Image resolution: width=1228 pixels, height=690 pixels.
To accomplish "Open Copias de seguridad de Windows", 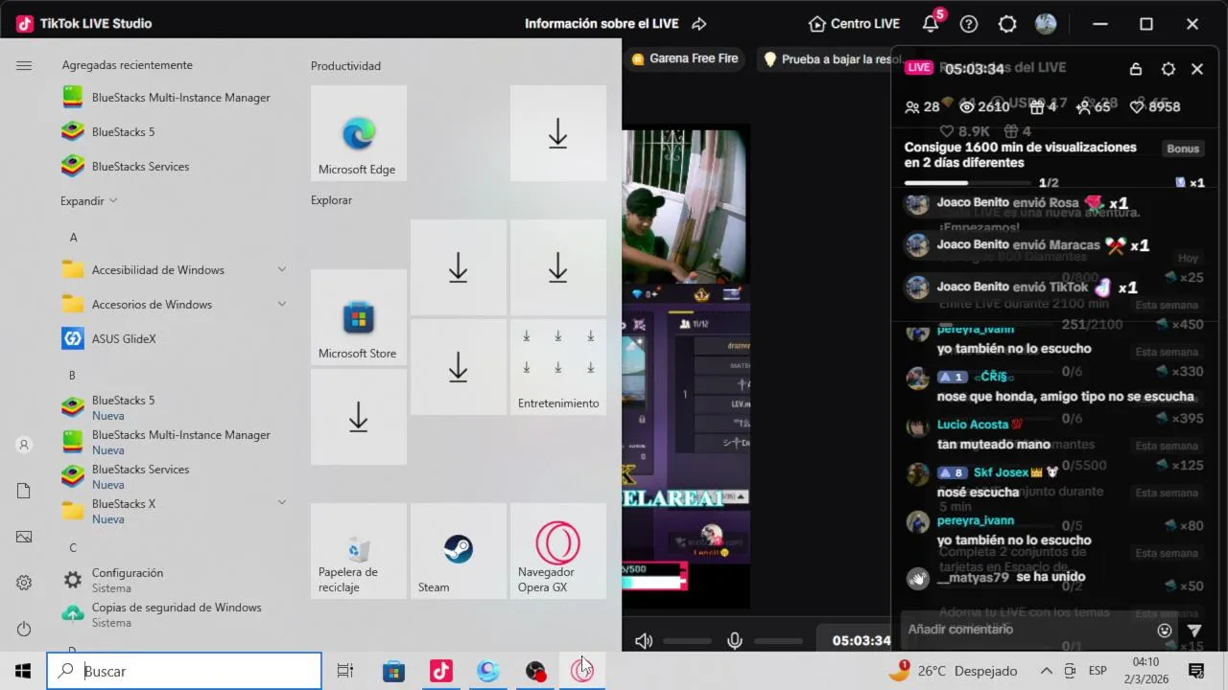I will tap(175, 614).
